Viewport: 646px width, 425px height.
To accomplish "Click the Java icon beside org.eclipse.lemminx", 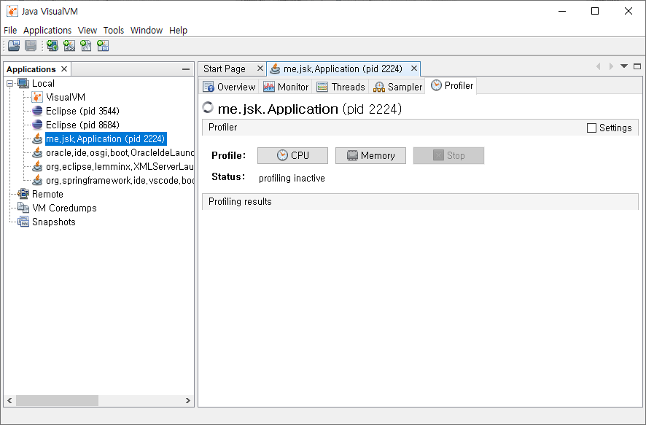I will click(37, 167).
